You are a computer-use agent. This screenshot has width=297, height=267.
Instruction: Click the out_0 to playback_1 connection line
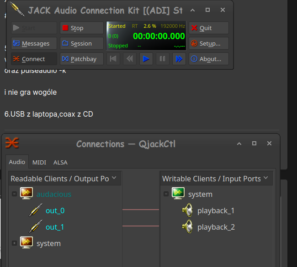point(141,210)
